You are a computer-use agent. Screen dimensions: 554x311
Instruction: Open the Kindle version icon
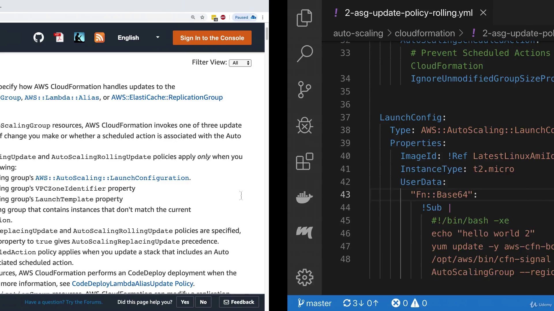pyautogui.click(x=79, y=37)
